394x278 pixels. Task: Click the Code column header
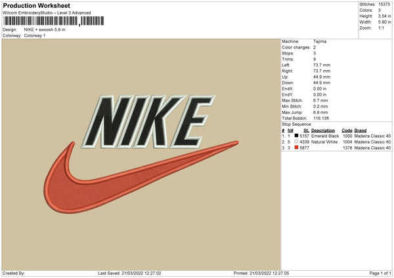347,130
